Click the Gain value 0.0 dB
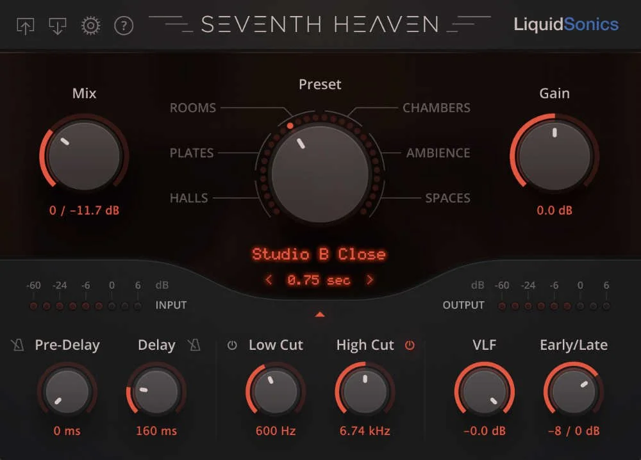This screenshot has height=460, width=641. click(554, 210)
